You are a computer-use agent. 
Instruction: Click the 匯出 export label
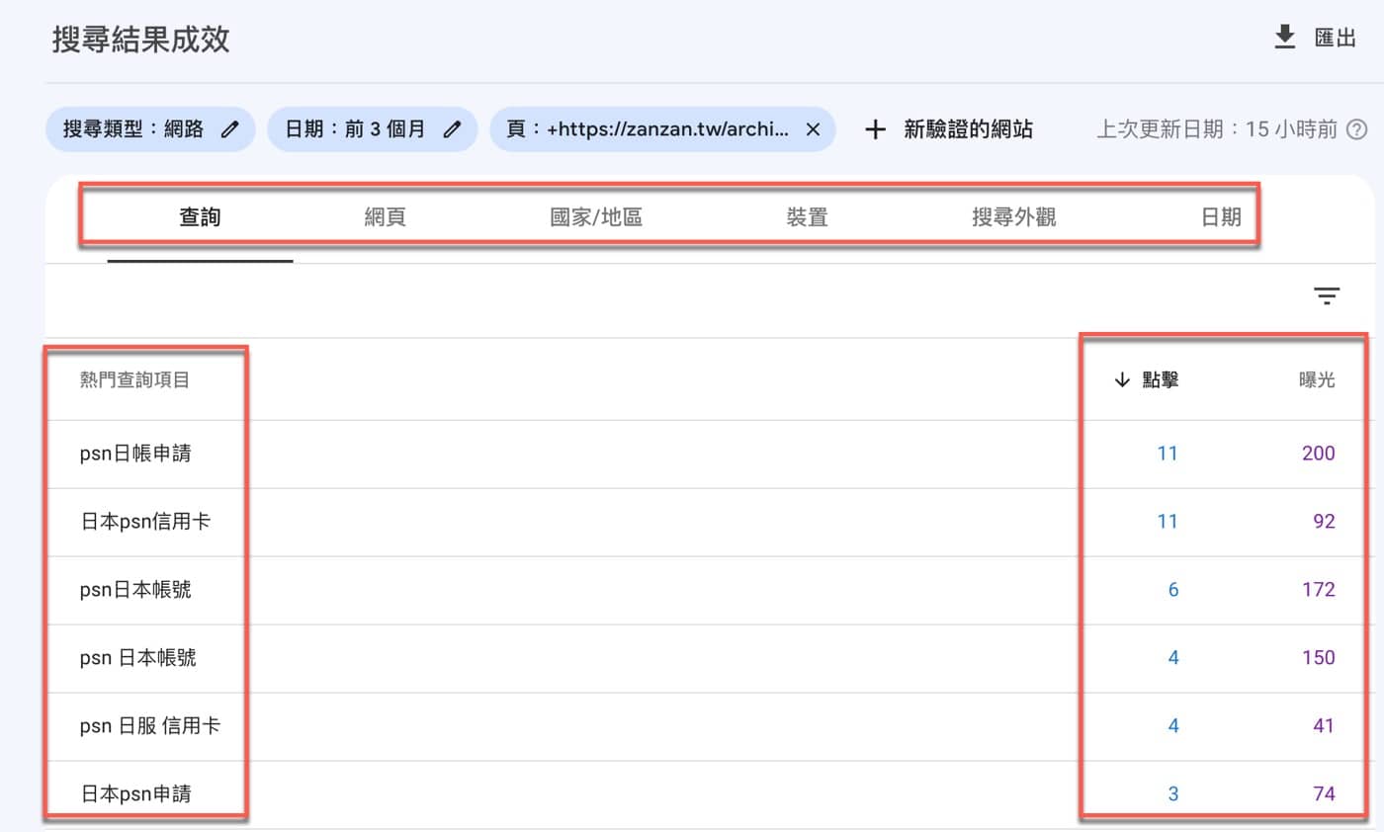(x=1336, y=39)
